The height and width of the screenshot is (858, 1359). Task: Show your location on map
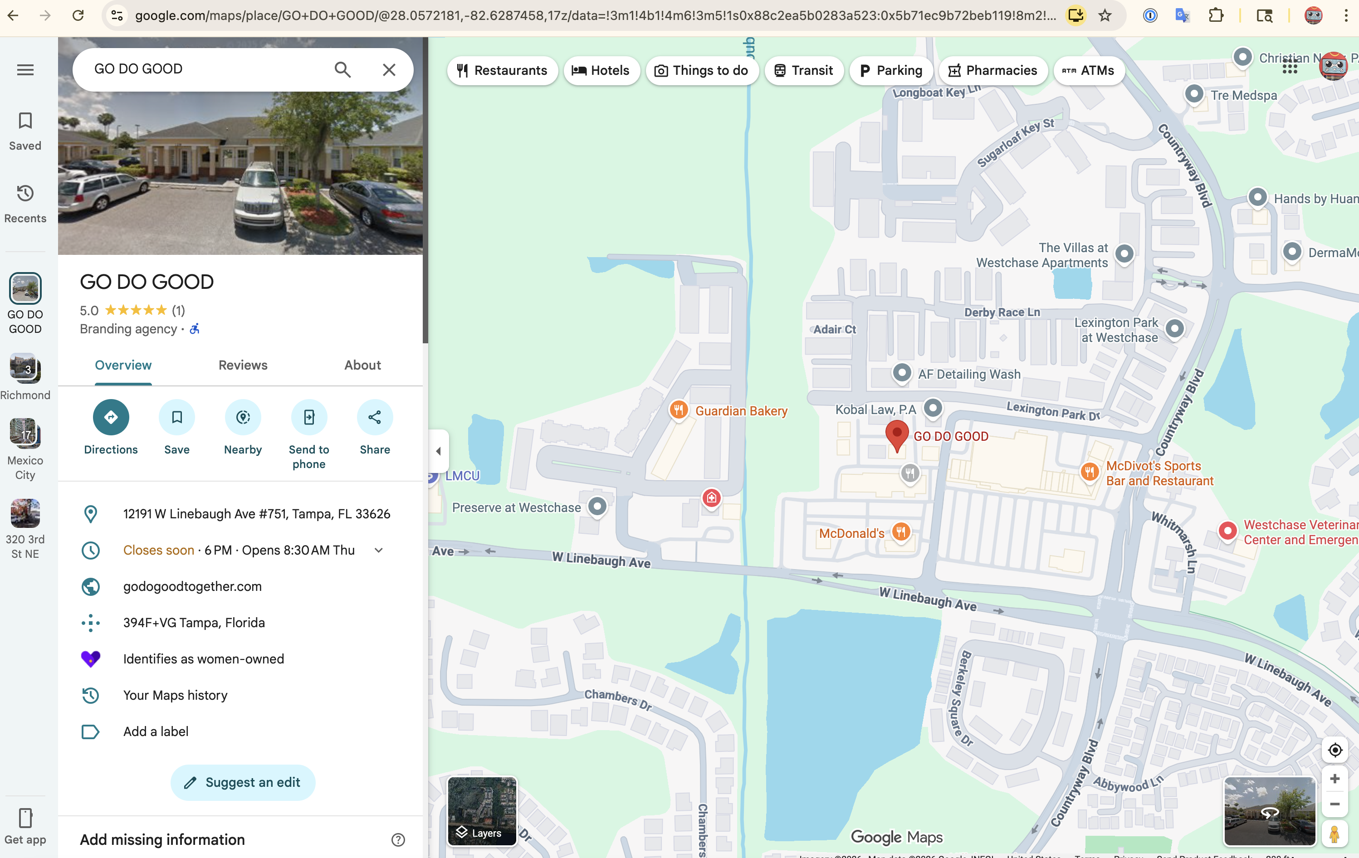[x=1334, y=750]
